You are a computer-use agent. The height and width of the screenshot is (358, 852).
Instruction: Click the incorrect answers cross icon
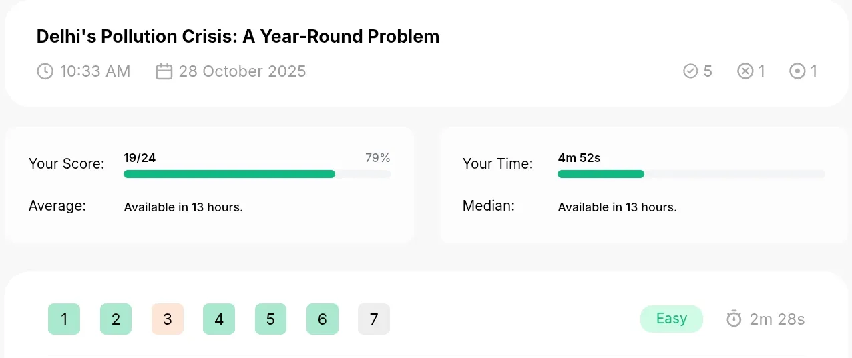tap(745, 71)
